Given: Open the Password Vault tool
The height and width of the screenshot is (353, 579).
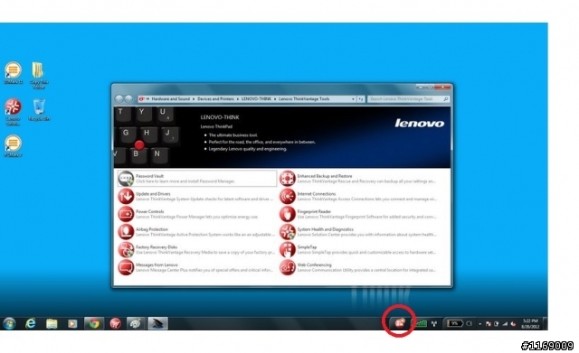Looking at the screenshot, I should (197, 179).
